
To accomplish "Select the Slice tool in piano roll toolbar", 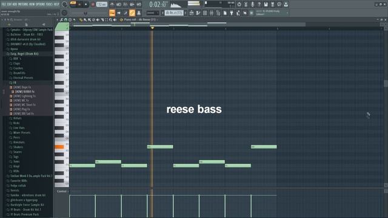I will click(102, 19).
